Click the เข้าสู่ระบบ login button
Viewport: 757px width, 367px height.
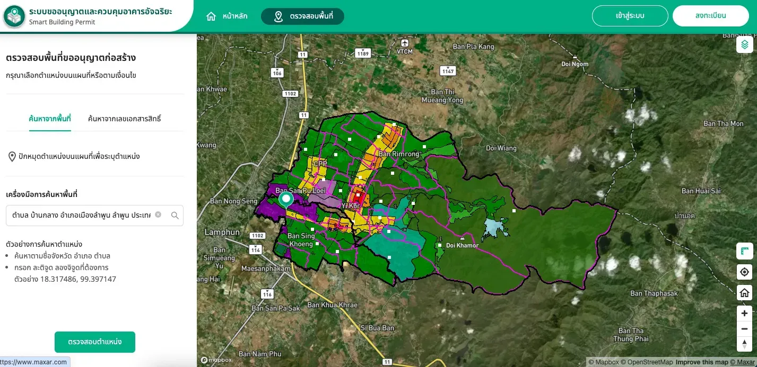tap(630, 16)
